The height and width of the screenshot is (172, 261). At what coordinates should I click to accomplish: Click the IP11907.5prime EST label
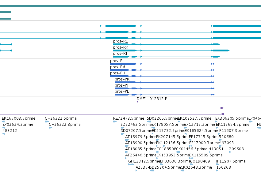tap(231, 162)
